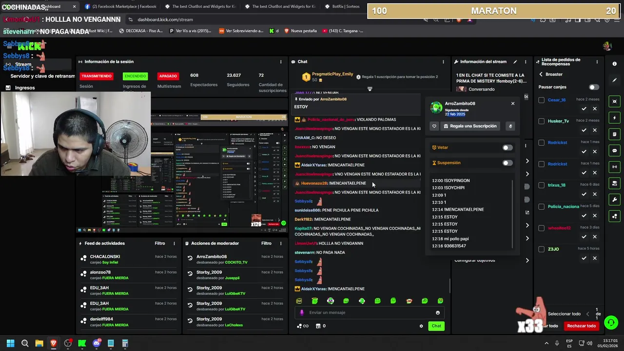Approve Z3JO reward request checkmark

click(584, 258)
